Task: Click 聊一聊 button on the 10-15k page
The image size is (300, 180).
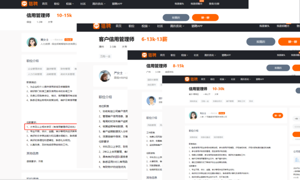Action: click(x=205, y=17)
